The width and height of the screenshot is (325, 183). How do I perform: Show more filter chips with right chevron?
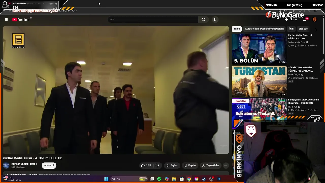316,30
